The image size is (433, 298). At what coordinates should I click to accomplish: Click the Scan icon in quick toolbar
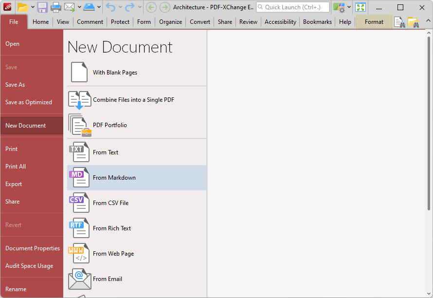(x=89, y=7)
